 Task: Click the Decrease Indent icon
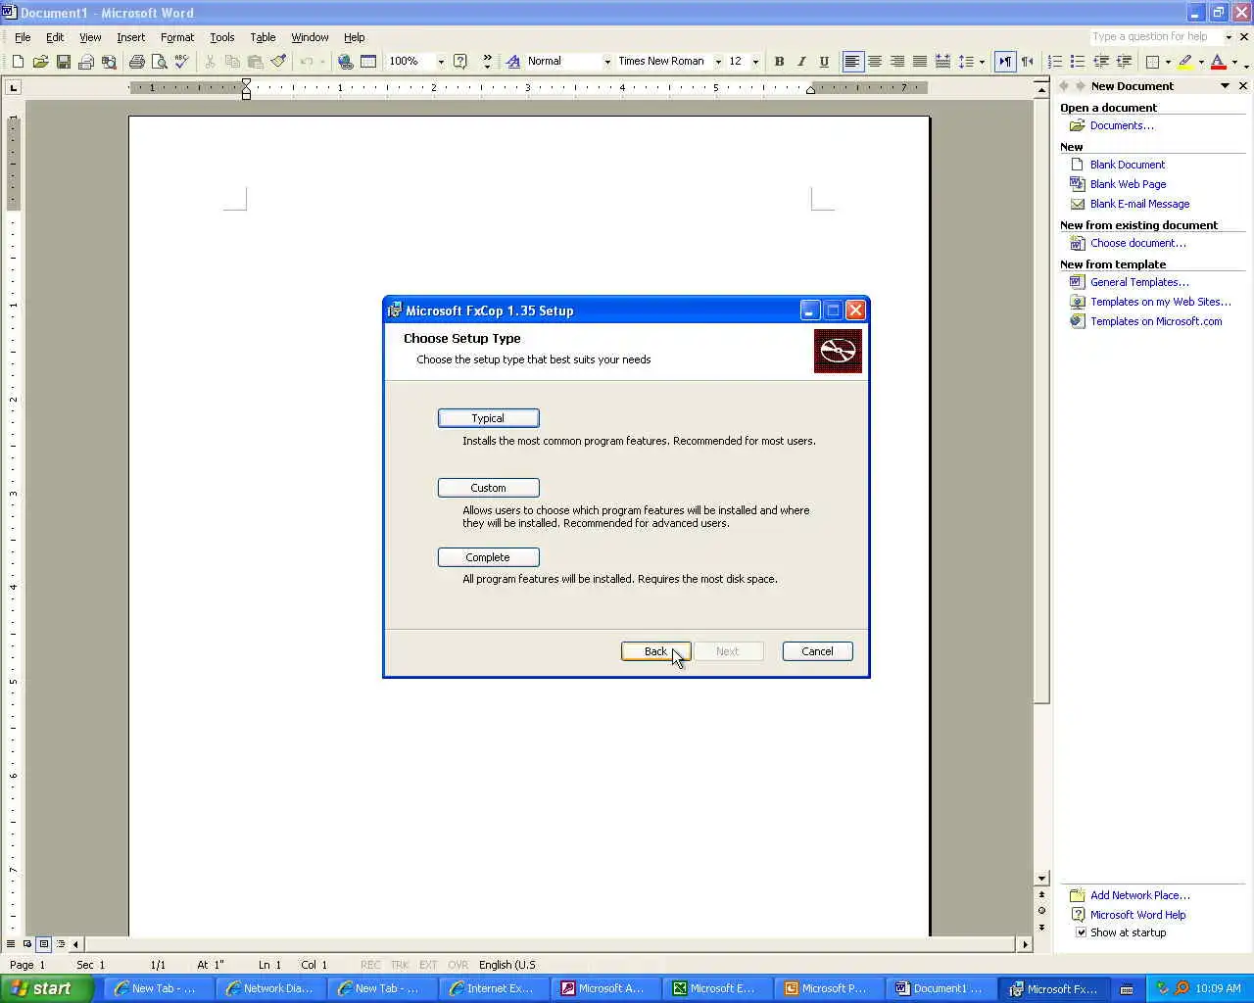pos(1101,62)
